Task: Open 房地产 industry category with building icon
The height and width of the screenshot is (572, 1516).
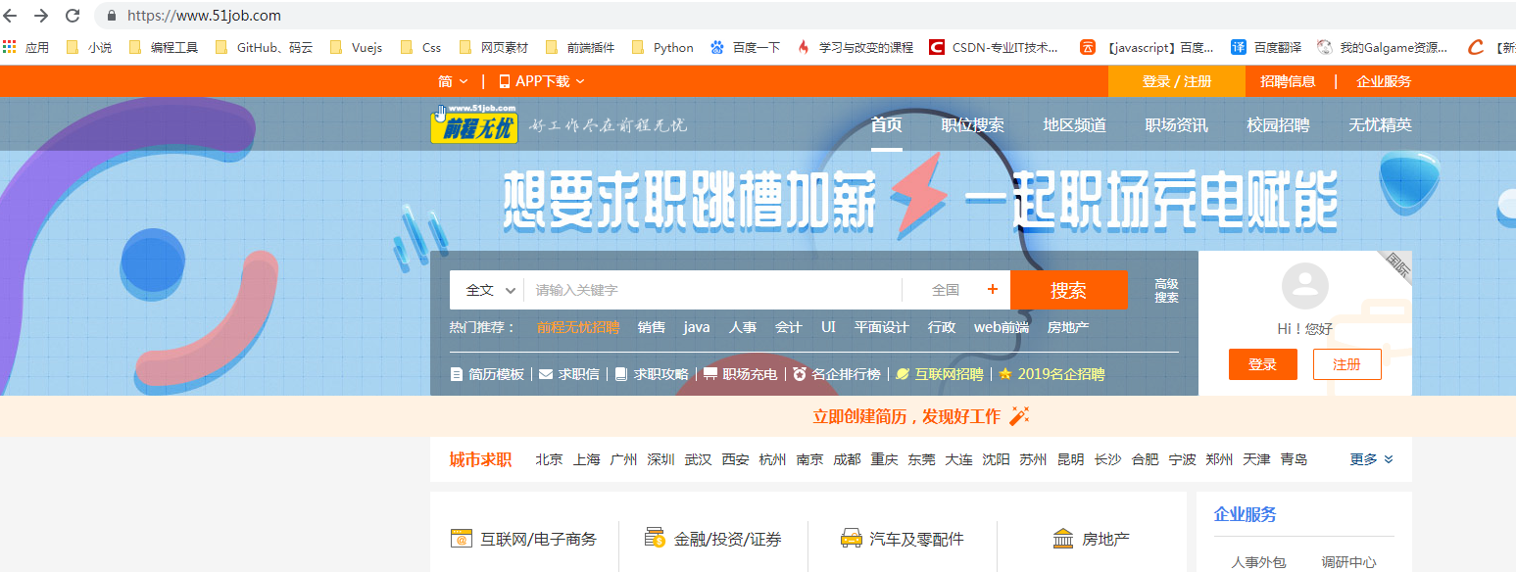Action: [x=1091, y=539]
